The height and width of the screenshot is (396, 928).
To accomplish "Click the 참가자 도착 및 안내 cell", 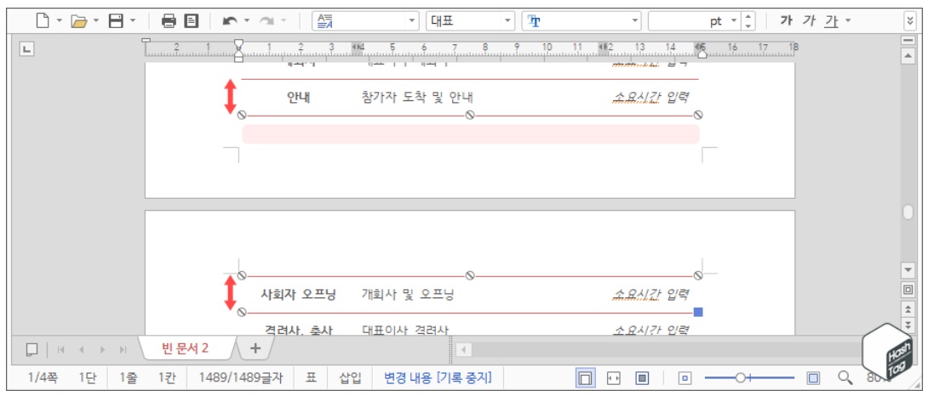I will tap(417, 98).
